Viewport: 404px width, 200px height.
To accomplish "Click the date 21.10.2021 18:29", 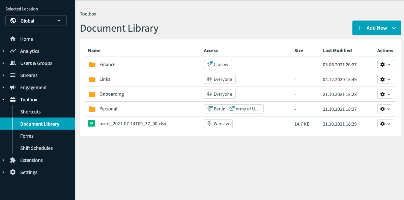I will tap(340, 124).
